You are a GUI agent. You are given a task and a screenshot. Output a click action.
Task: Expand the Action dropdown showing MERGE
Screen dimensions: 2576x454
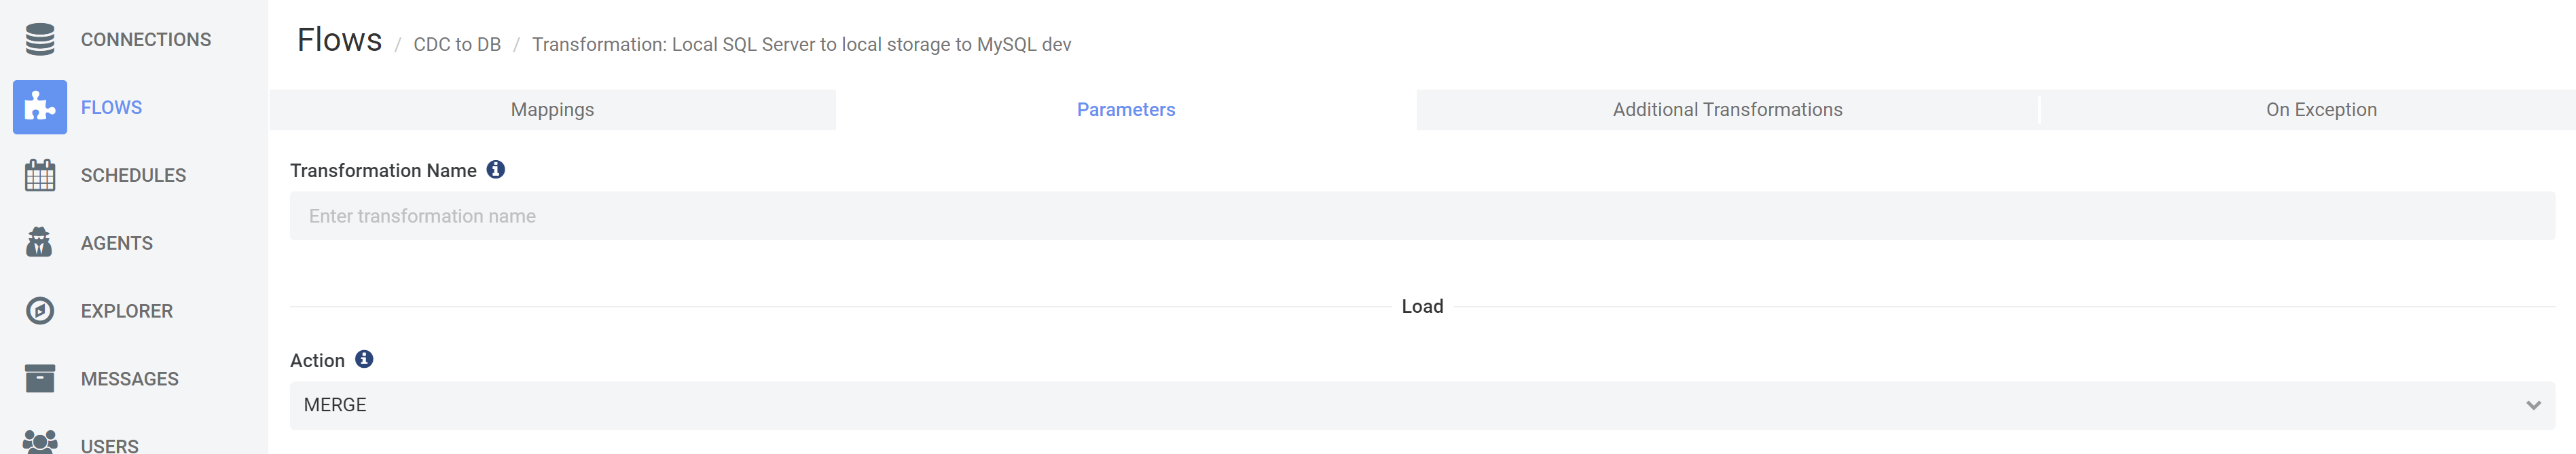[1421, 405]
